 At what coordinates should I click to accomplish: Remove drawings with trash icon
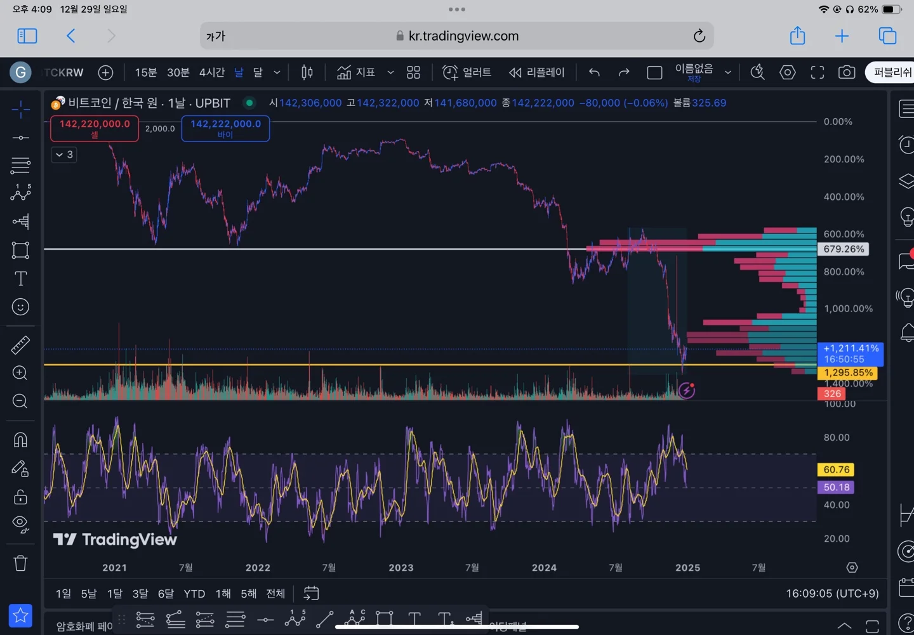point(20,563)
